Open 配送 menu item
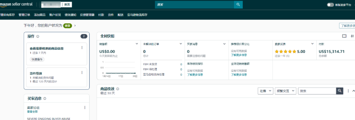 [120, 15]
